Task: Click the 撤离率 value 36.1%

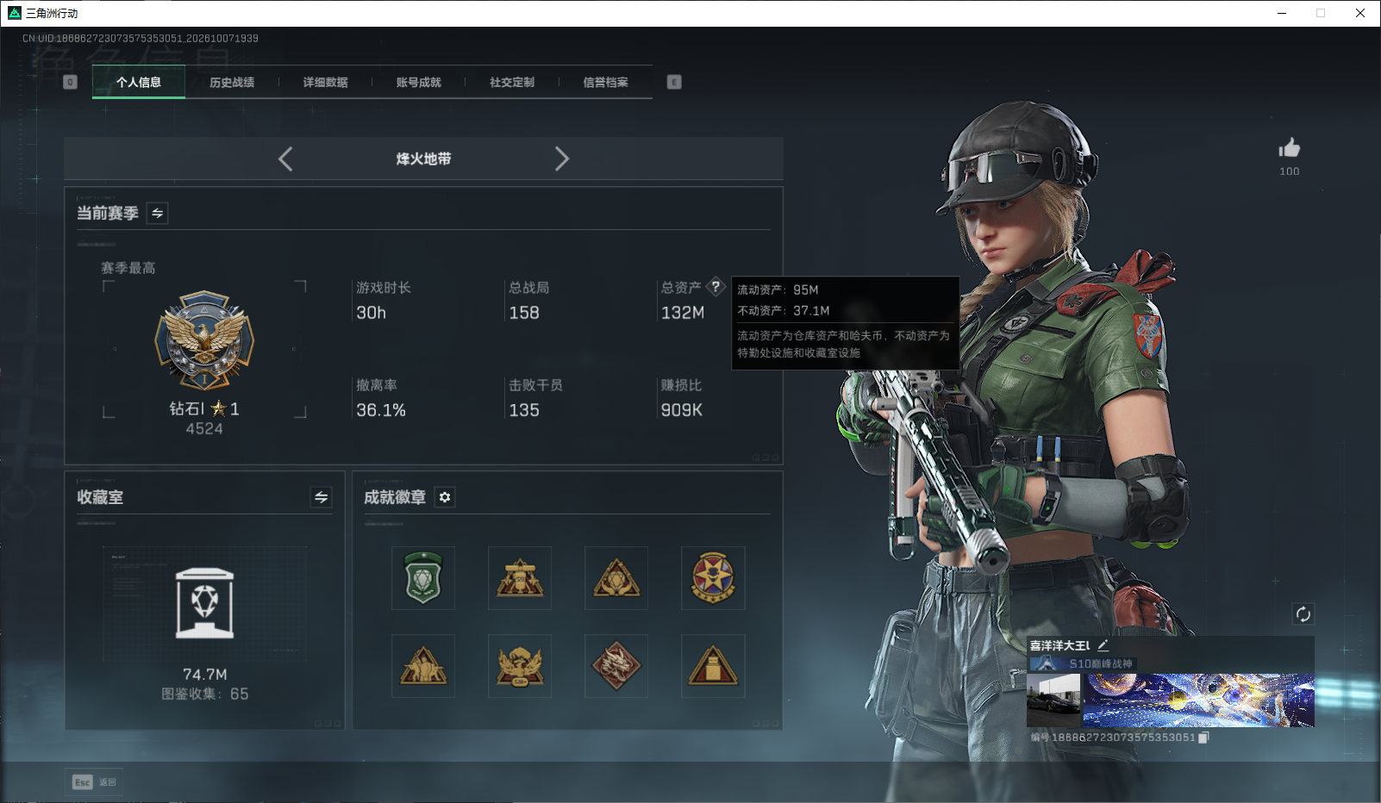Action: (x=381, y=410)
